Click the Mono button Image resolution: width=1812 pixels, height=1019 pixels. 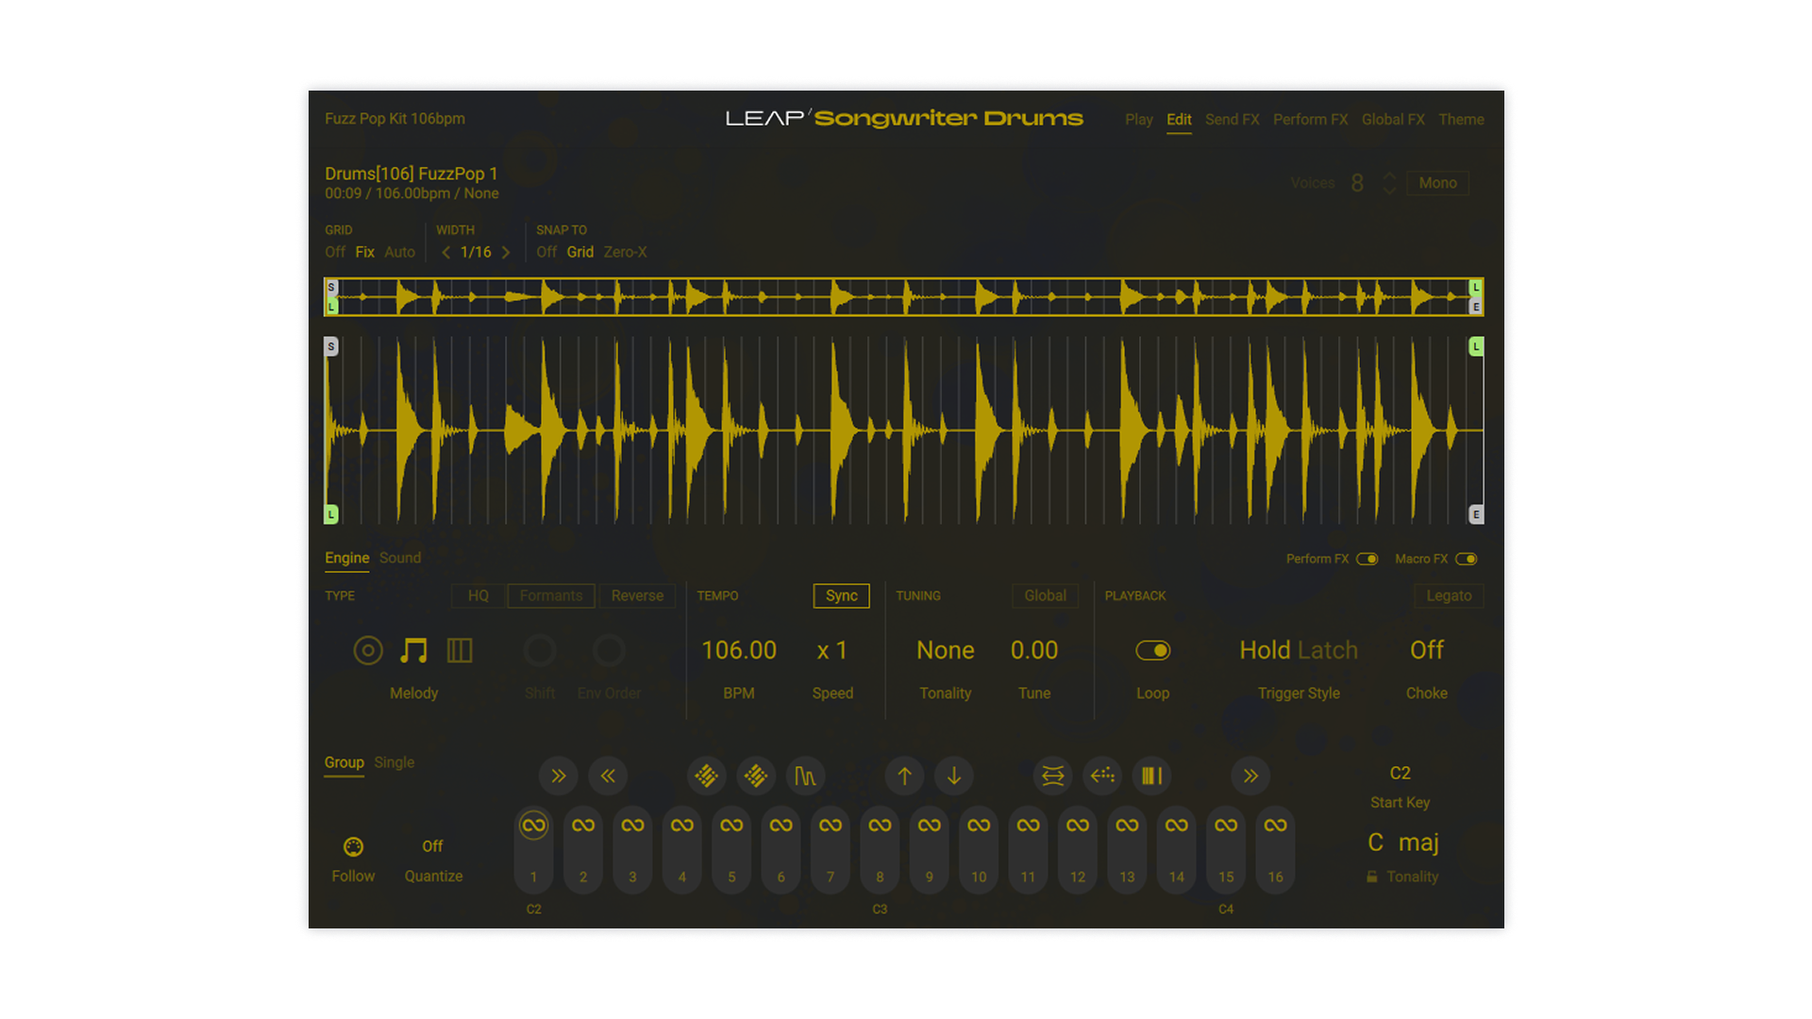coord(1437,183)
